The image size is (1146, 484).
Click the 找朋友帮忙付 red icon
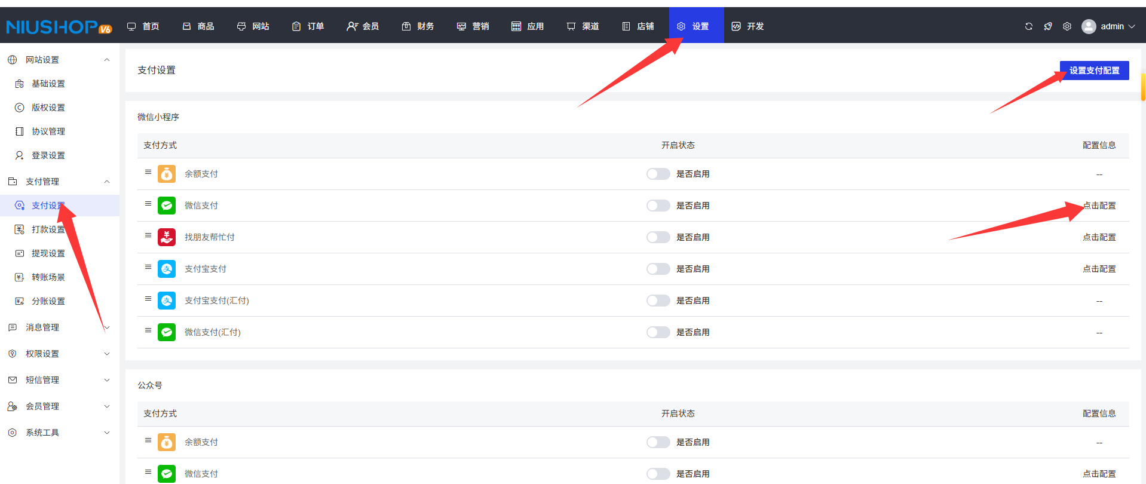point(167,237)
